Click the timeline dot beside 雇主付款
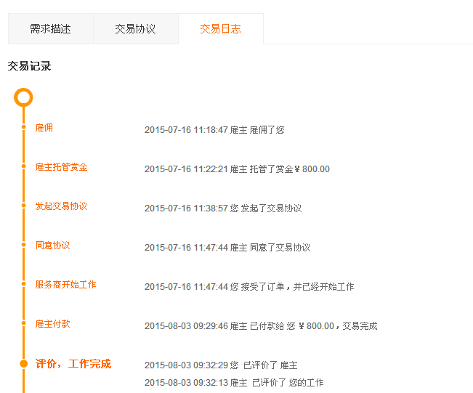Screen dimensions: 473x393 pyautogui.click(x=23, y=324)
